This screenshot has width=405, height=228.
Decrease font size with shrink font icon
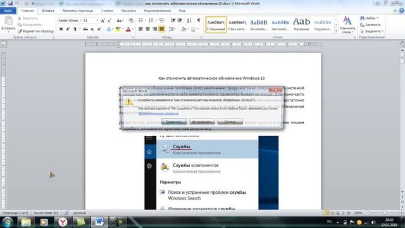109,20
